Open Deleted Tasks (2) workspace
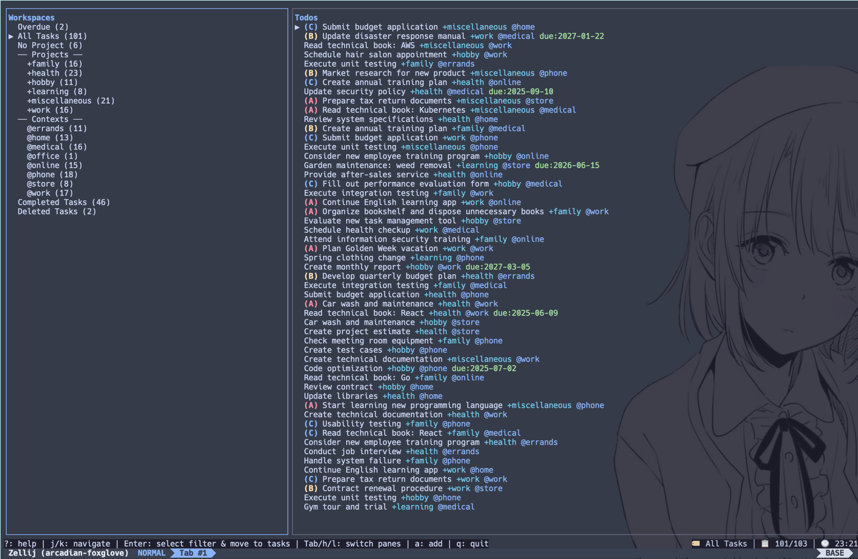The image size is (858, 559). [x=57, y=212]
